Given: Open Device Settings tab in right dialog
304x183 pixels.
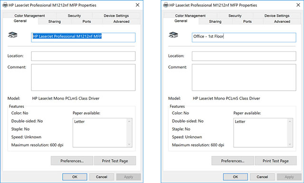Looking at the screenshot, I should coord(277,16).
